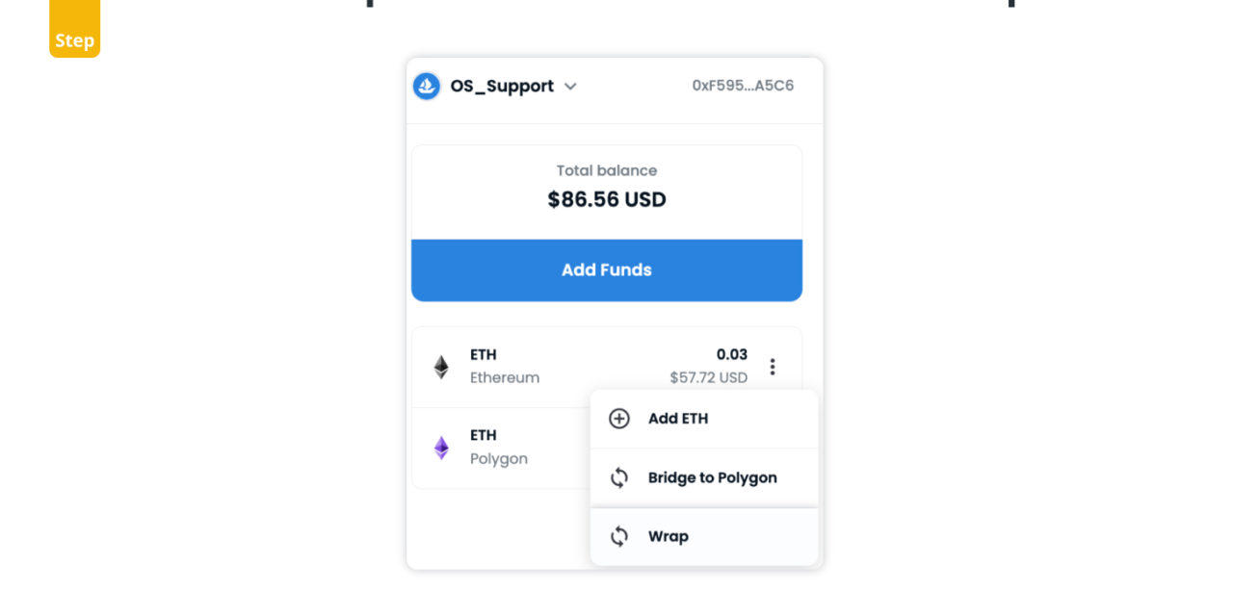This screenshot has width=1233, height=616.
Task: Select Wrap from the context menu
Action: (x=669, y=536)
